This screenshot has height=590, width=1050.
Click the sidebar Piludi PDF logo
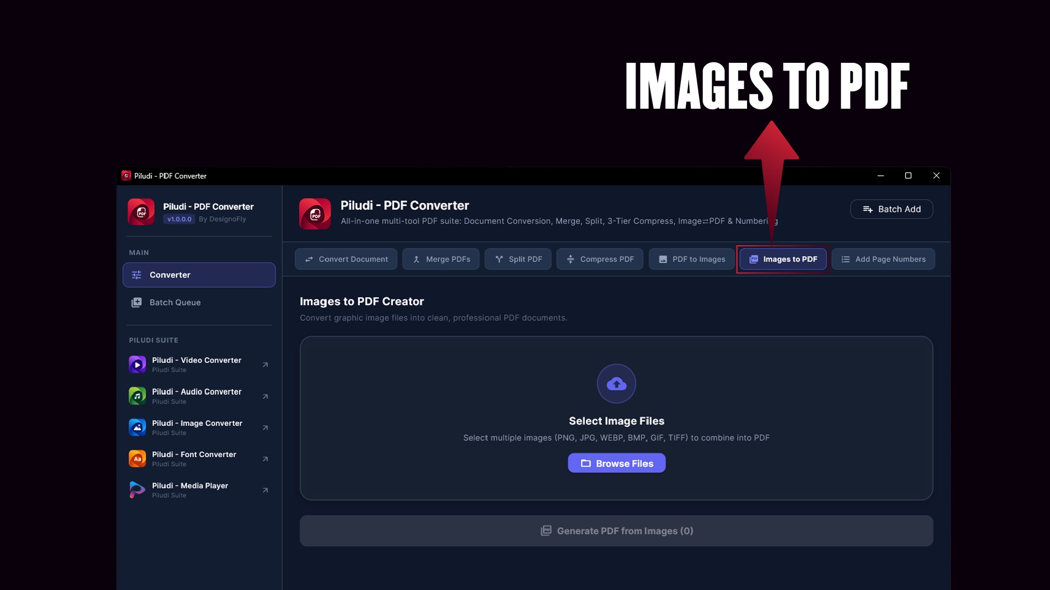[141, 212]
